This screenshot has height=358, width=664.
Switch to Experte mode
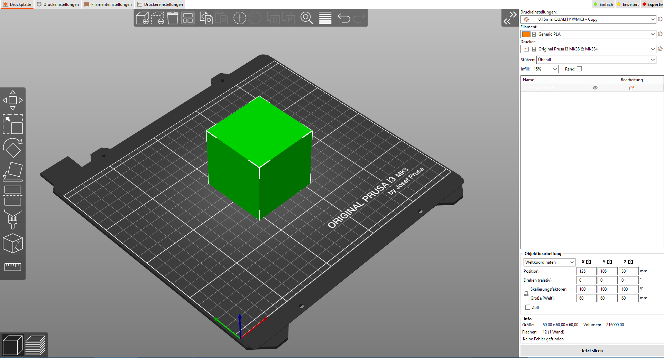point(652,4)
